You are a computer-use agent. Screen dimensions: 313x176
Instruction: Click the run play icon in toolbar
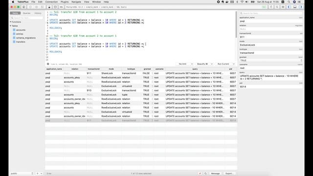coord(24,7)
